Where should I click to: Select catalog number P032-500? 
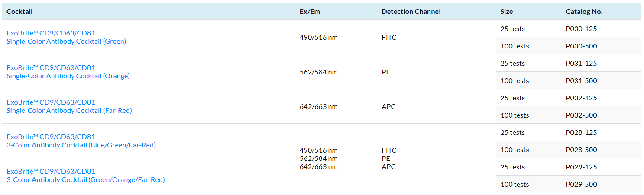(x=581, y=115)
